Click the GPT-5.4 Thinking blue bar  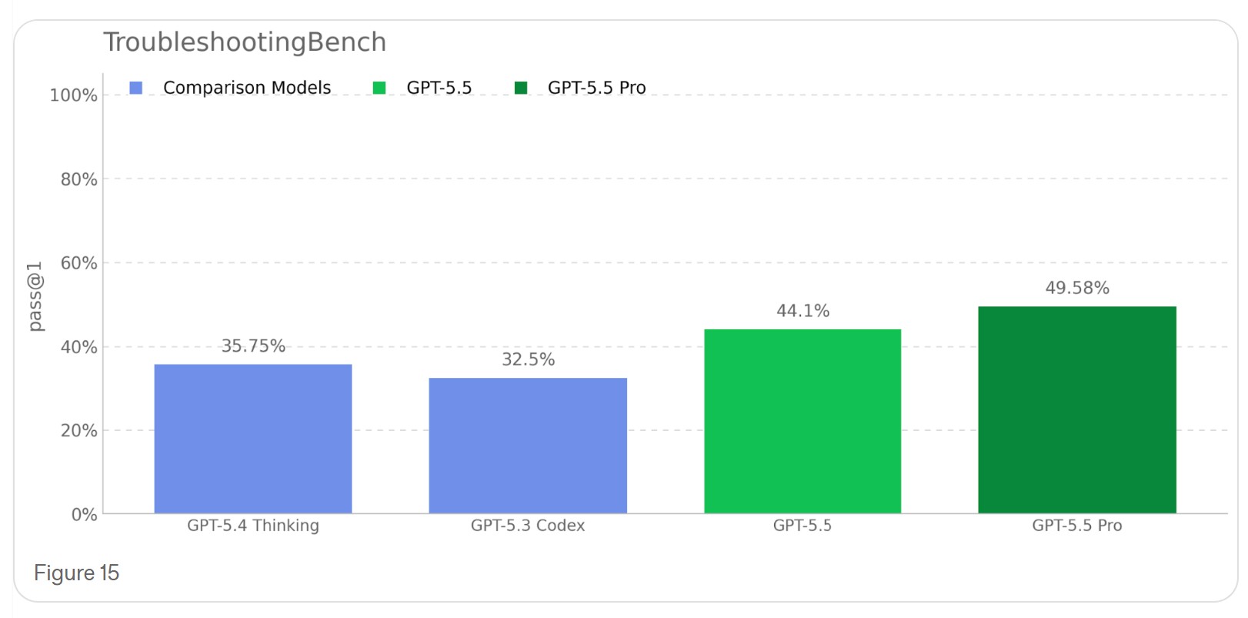tap(253, 438)
